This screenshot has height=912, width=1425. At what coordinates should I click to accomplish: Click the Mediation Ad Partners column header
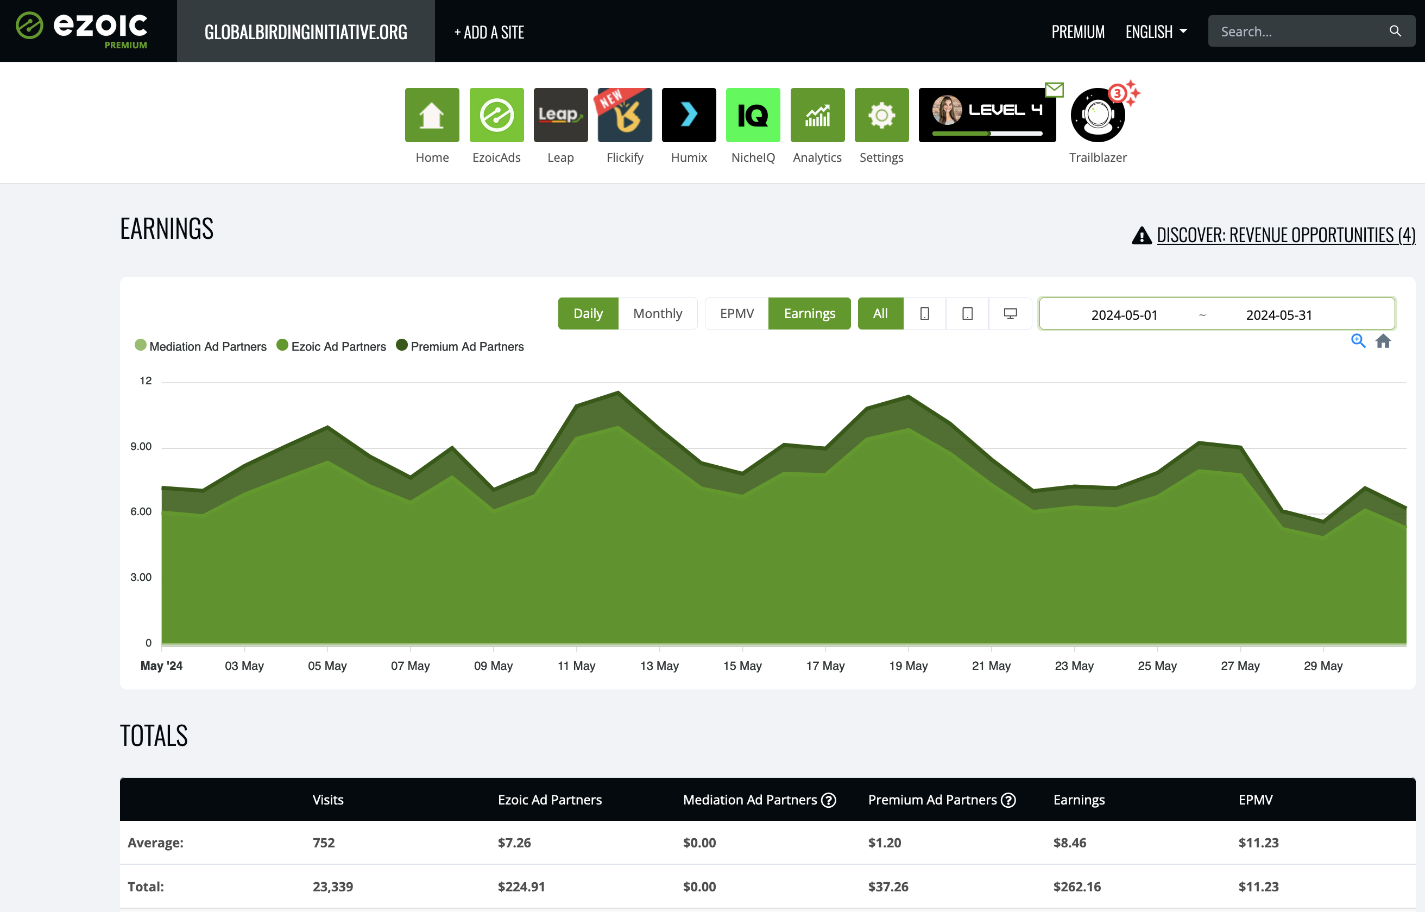pos(750,800)
